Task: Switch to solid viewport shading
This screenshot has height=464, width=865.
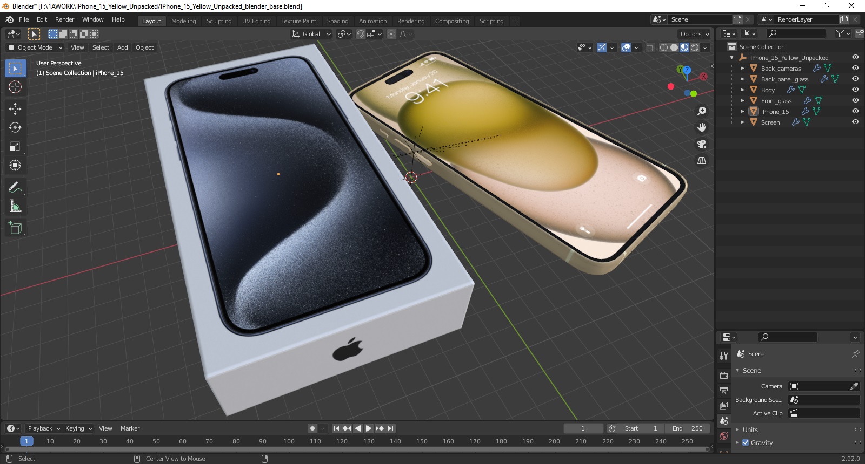Action: pyautogui.click(x=674, y=47)
